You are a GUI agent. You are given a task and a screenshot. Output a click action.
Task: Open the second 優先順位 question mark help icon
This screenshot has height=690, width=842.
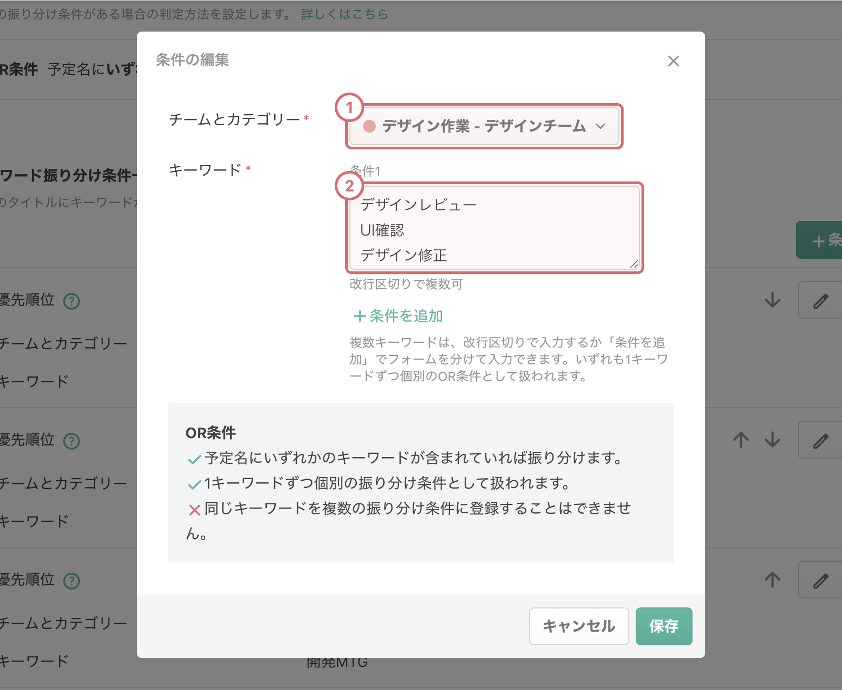click(73, 441)
